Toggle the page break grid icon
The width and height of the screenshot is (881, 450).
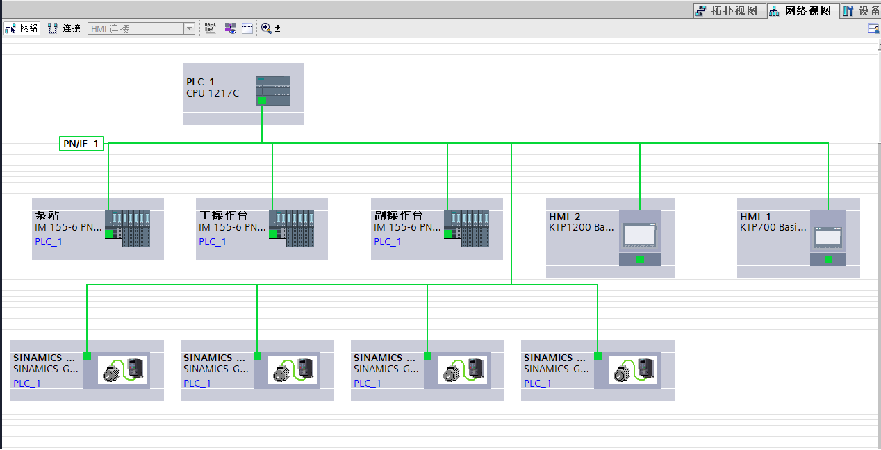coord(247,28)
